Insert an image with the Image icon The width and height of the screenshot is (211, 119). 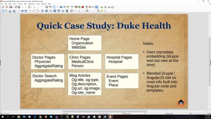click(76, 7)
